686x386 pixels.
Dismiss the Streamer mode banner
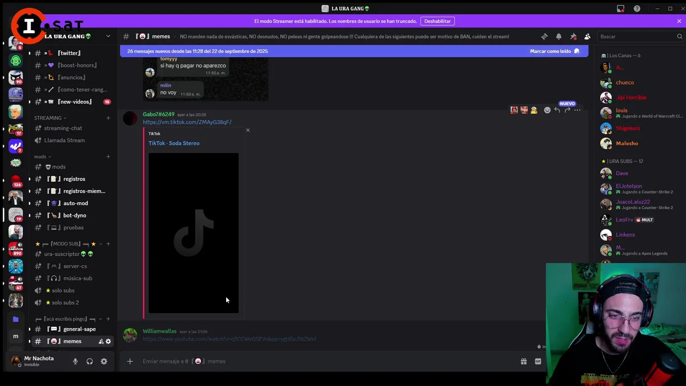pyautogui.click(x=679, y=21)
